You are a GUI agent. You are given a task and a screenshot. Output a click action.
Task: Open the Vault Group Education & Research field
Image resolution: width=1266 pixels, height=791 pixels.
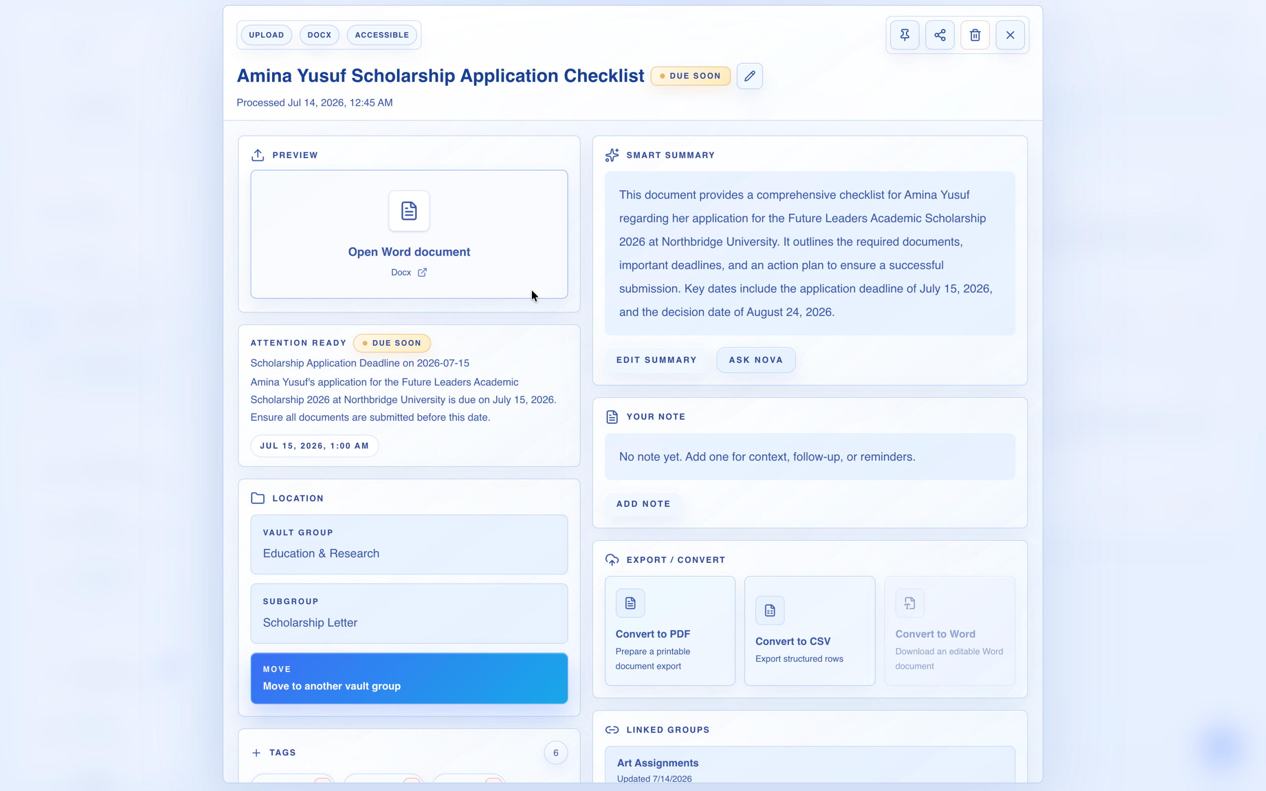click(x=409, y=544)
